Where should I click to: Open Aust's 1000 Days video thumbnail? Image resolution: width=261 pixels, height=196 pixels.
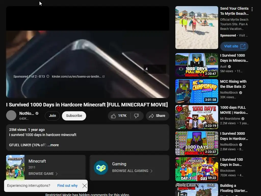(x=197, y=65)
